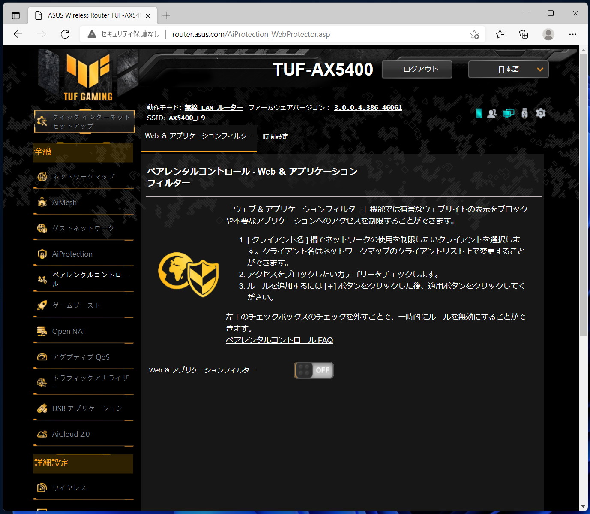The height and width of the screenshot is (514, 590).
Task: Open browser collections icon
Action: [x=524, y=34]
